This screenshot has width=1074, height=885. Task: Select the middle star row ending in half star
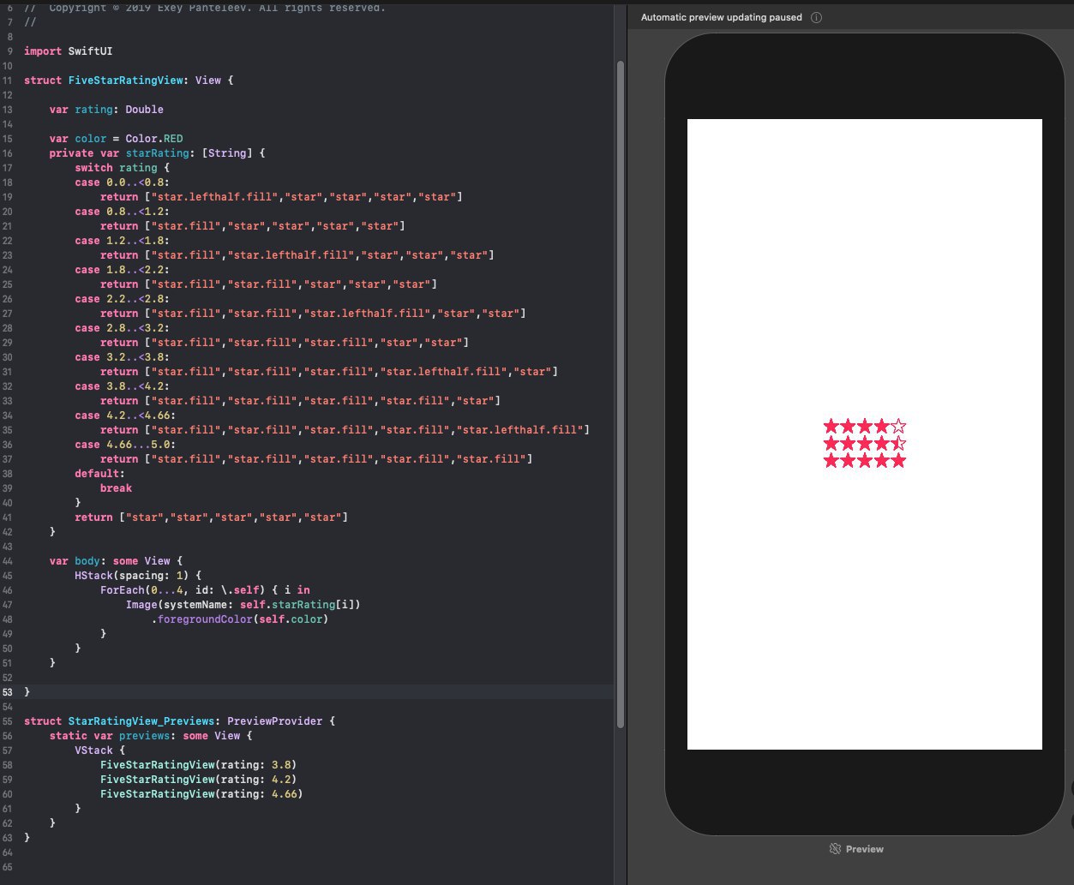click(x=865, y=443)
